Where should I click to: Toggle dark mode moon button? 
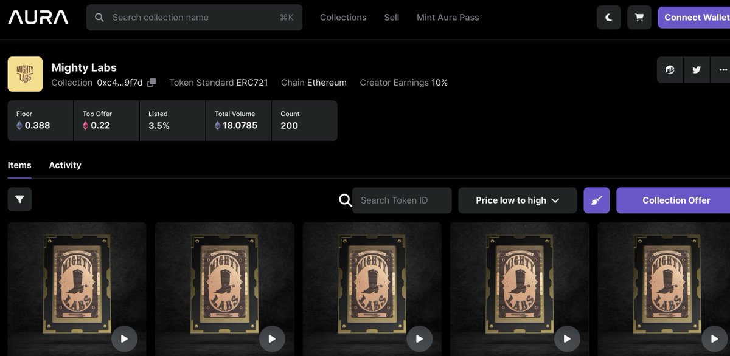[609, 18]
